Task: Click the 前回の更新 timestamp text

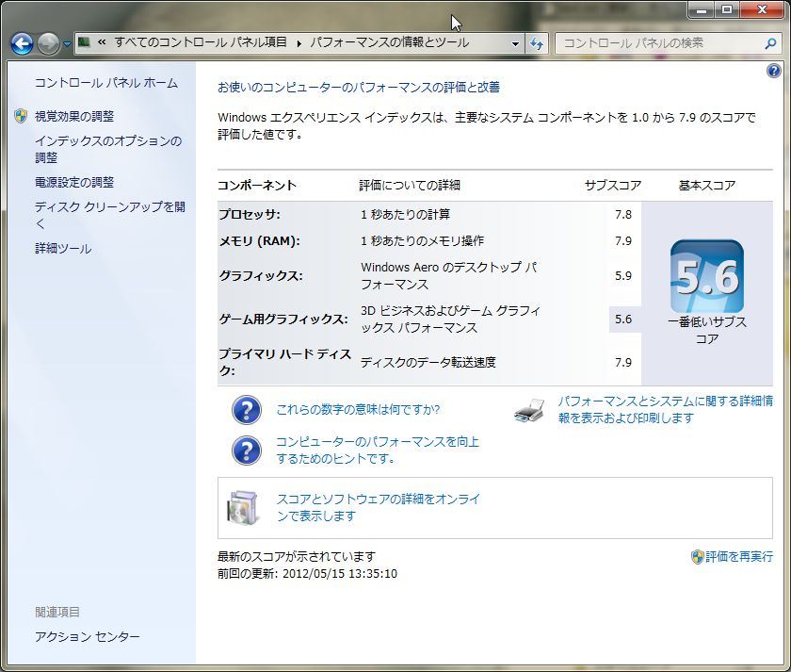Action: (307, 574)
